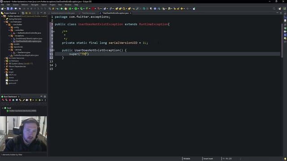Click the Search magnifier toolbar icon
Viewport: 287px width, 161px height.
click(124, 8)
